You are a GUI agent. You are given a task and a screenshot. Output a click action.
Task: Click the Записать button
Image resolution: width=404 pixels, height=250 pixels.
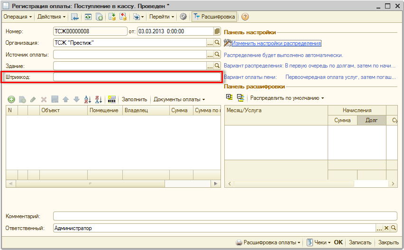[x=360, y=242]
